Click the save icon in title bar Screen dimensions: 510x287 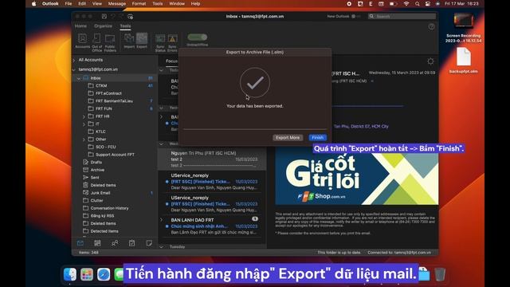pos(104,16)
